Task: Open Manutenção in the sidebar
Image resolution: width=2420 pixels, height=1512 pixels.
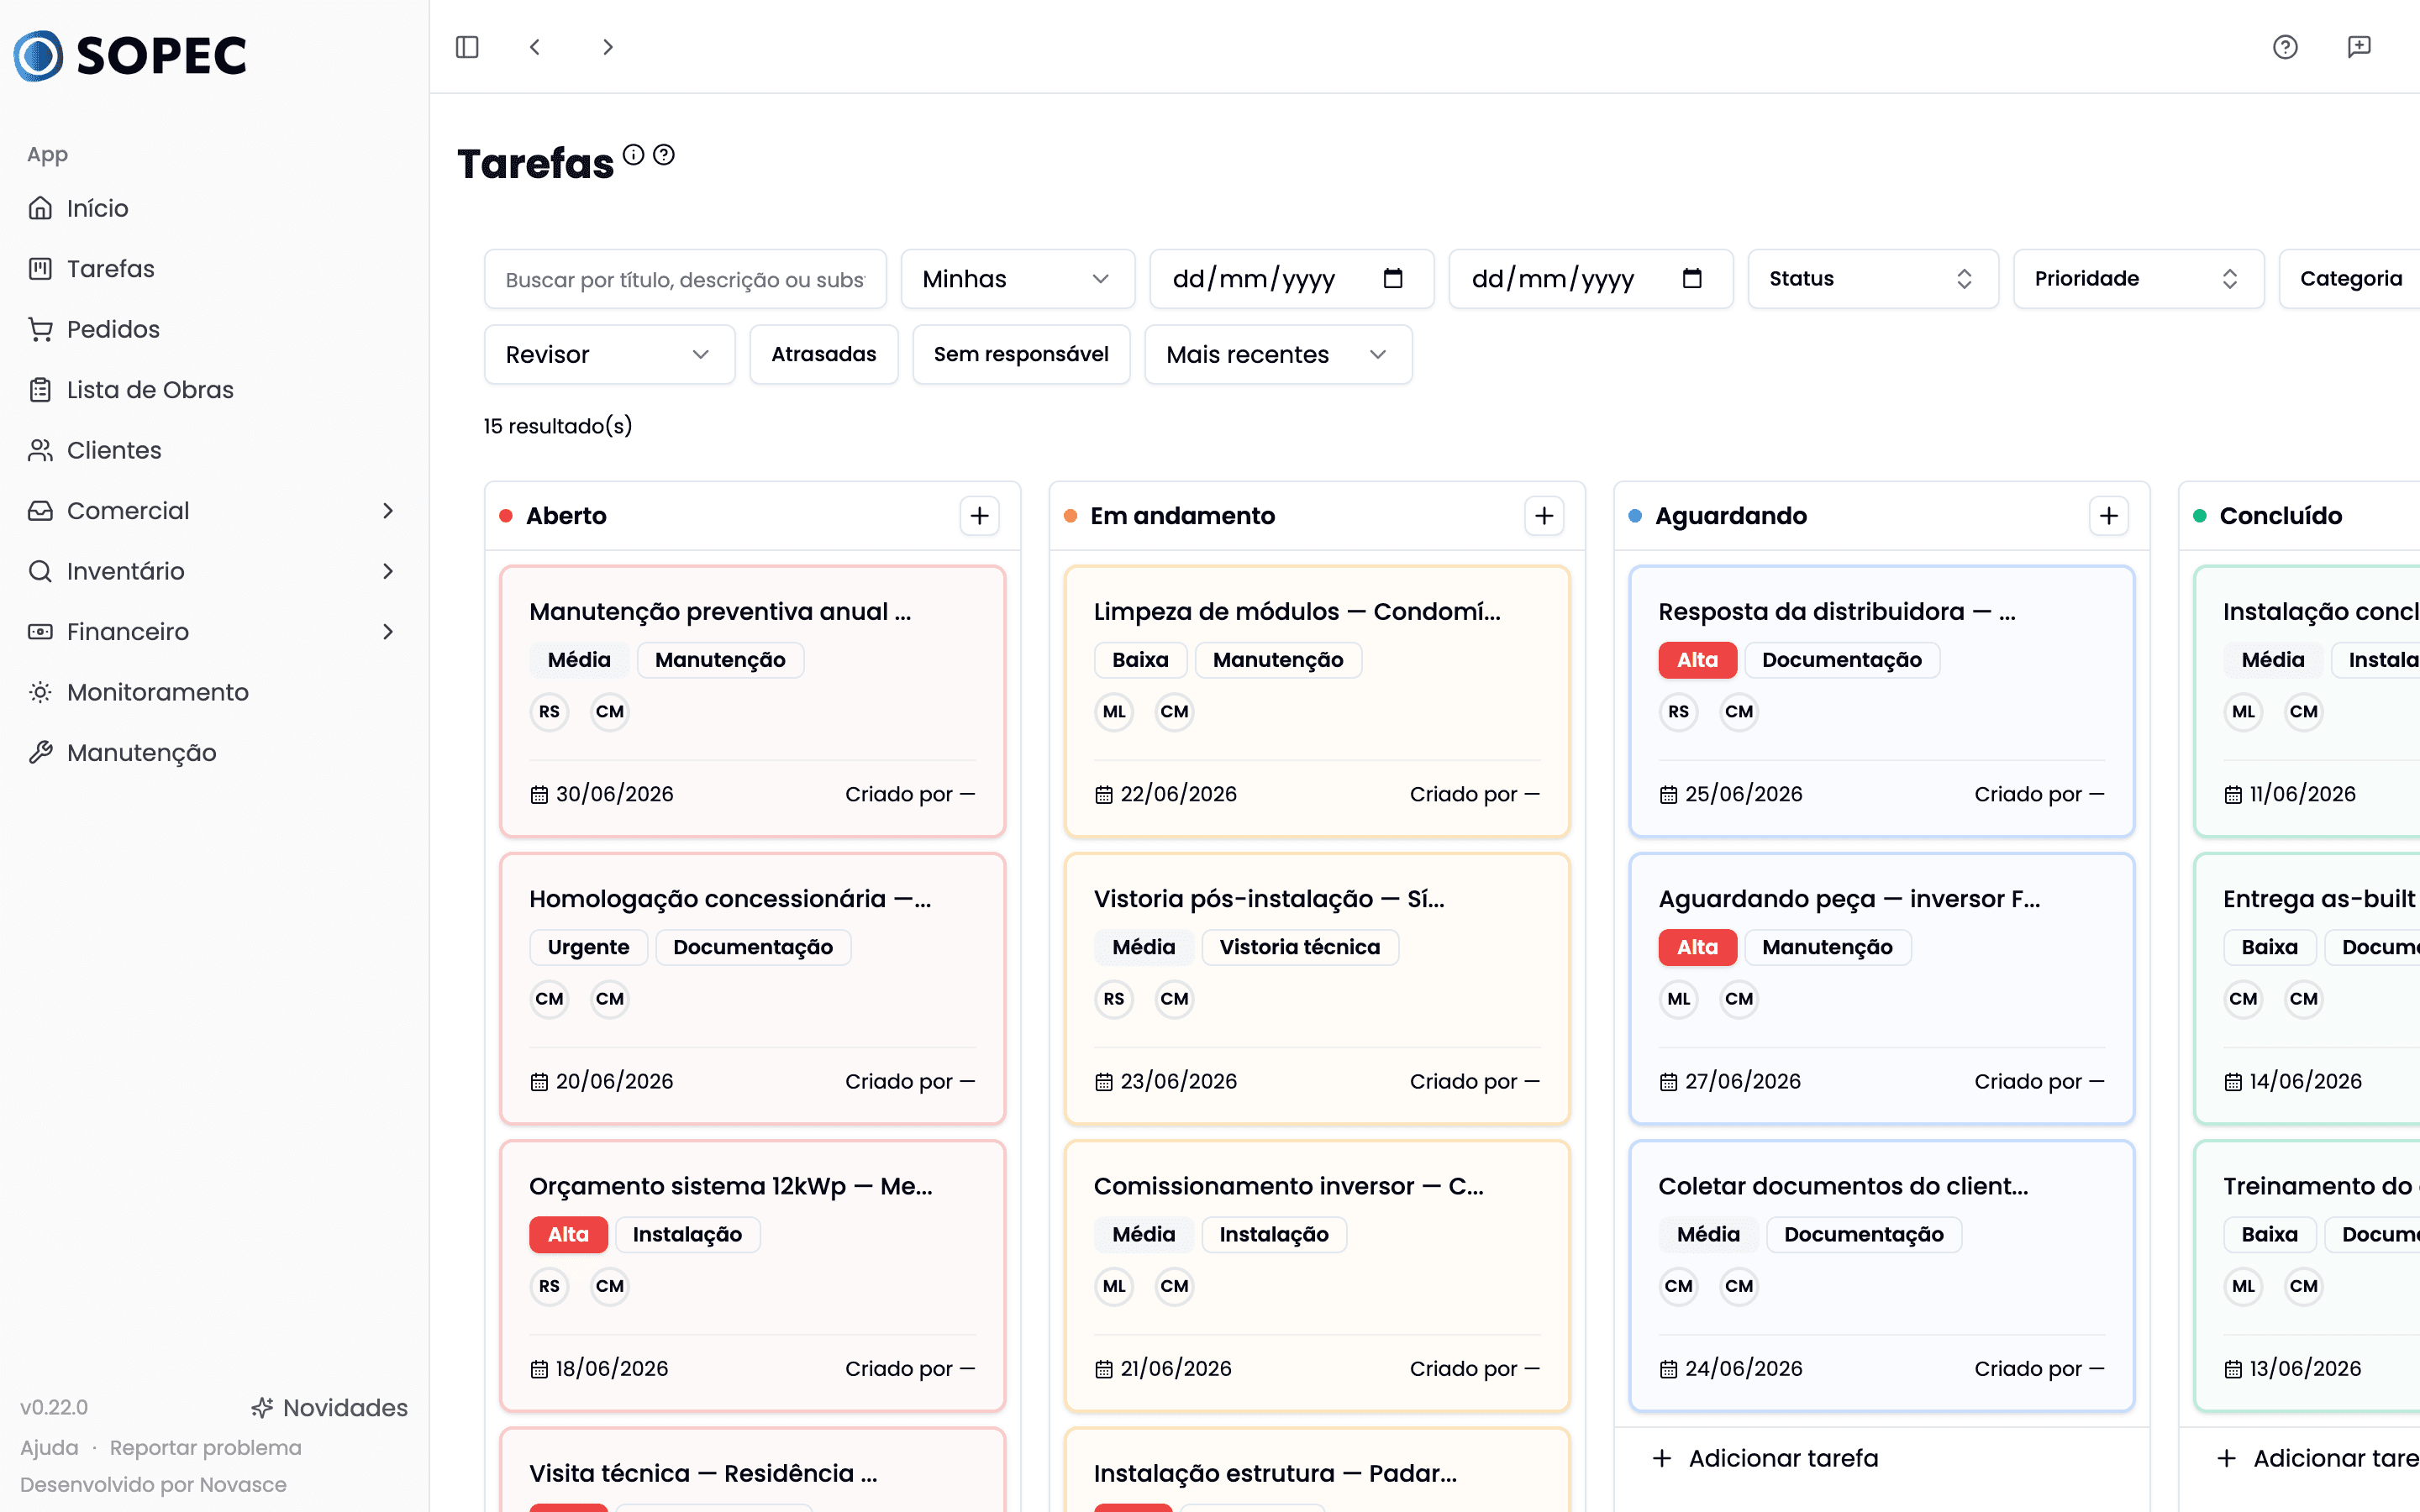Action: (x=213, y=753)
